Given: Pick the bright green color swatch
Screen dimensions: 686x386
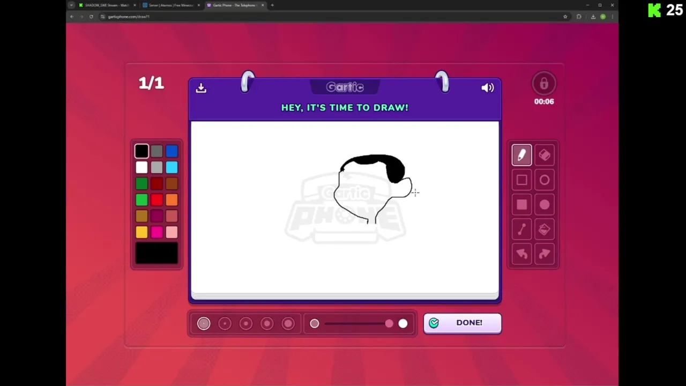Looking at the screenshot, I should pyautogui.click(x=141, y=200).
